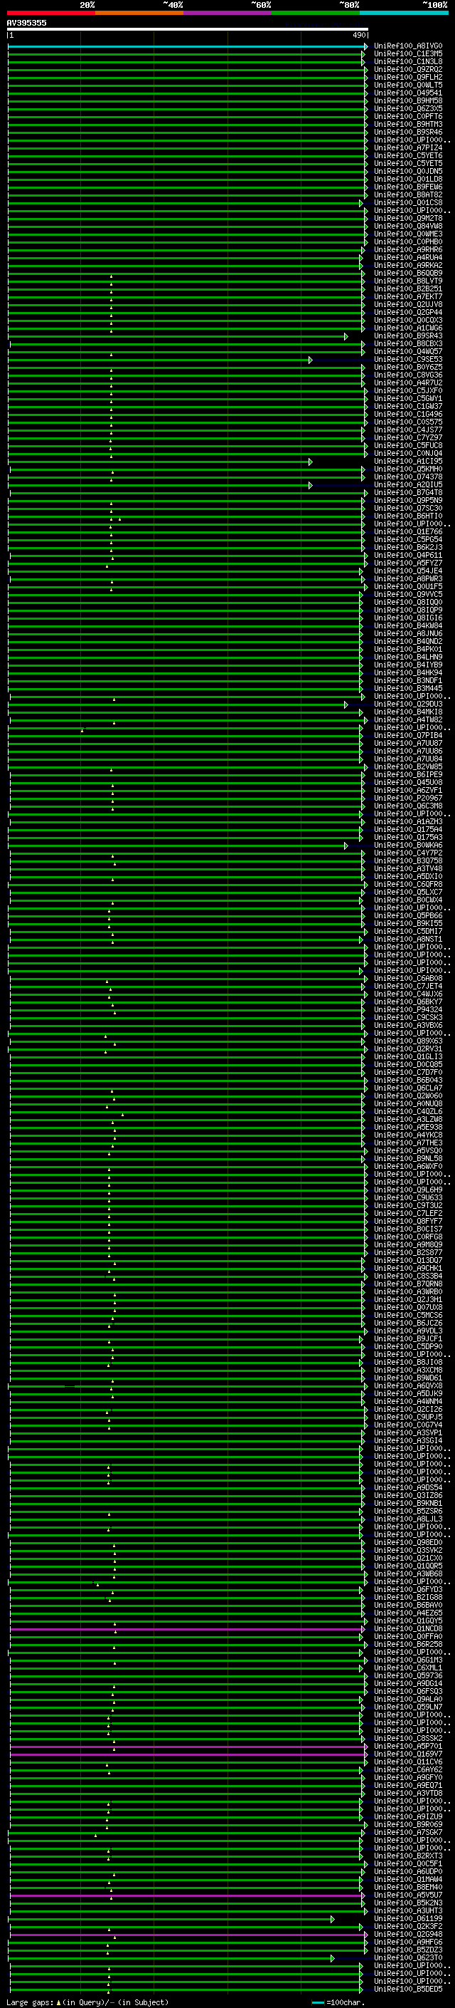
Task: Select the UniRef100_Q7SC30 label
Action: tap(408, 509)
